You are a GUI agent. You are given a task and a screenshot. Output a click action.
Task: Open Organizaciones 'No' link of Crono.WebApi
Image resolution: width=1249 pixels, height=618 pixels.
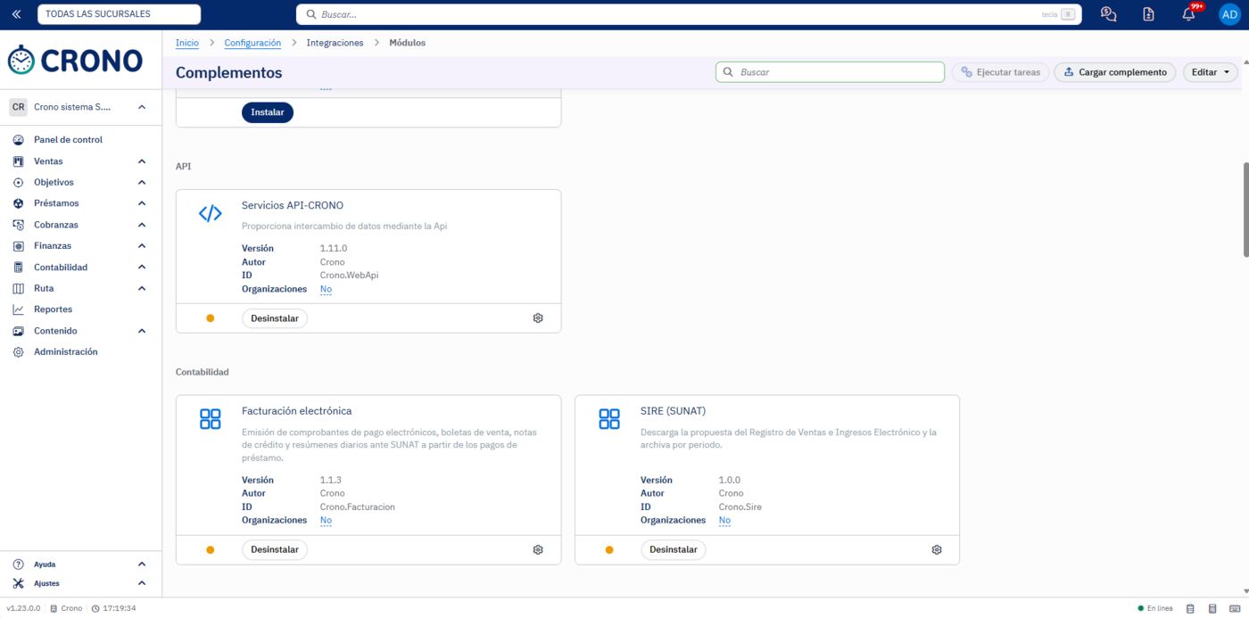pyautogui.click(x=326, y=289)
